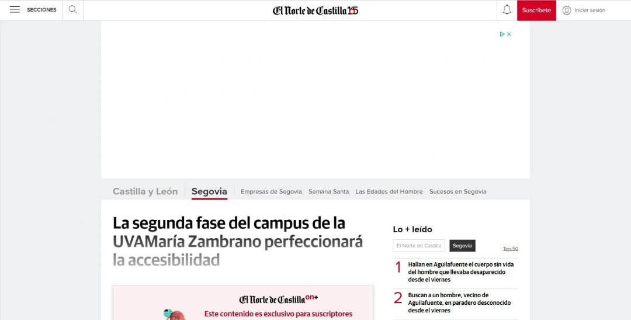Read article about body found in Aguilafuente

point(461,272)
